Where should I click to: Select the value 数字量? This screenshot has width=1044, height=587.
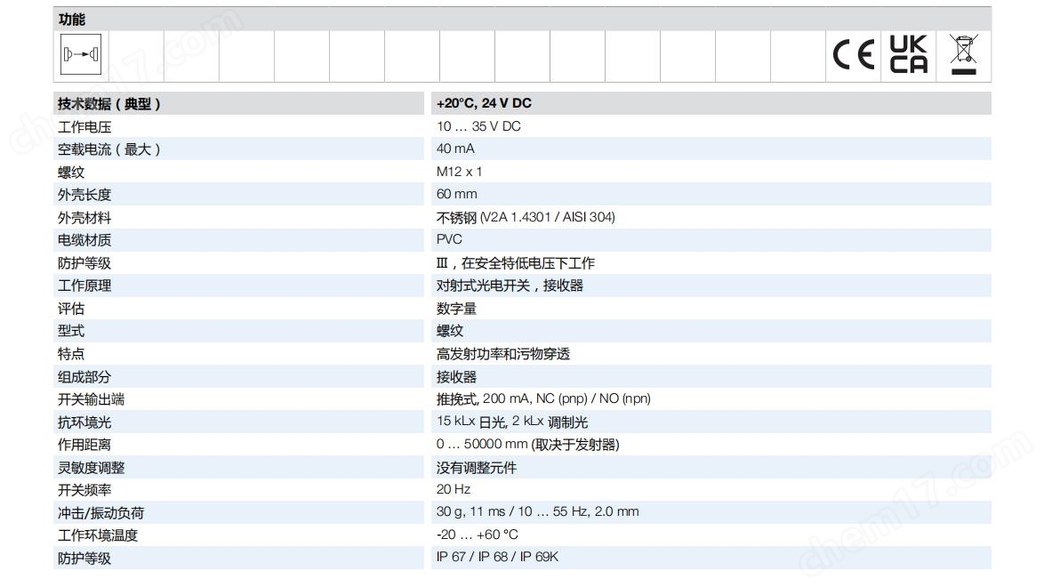click(457, 309)
